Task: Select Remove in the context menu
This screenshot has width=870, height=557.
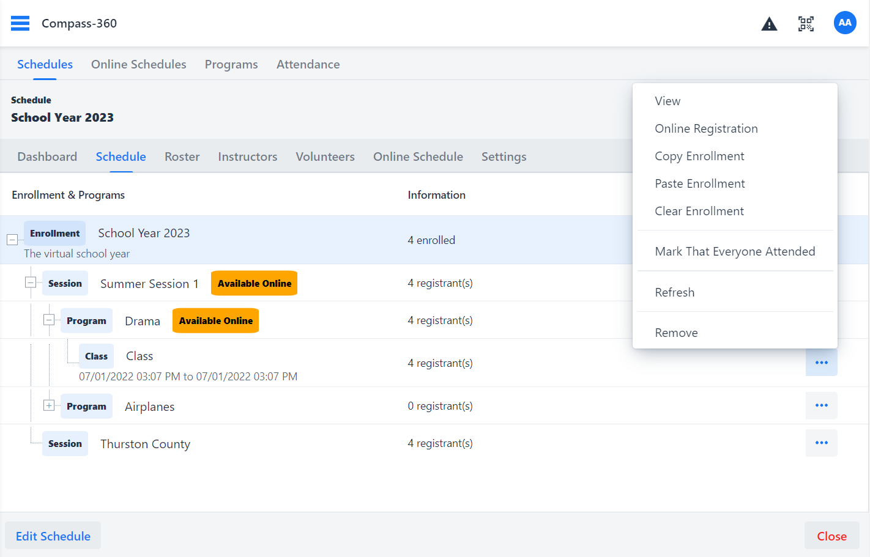Action: coord(676,333)
